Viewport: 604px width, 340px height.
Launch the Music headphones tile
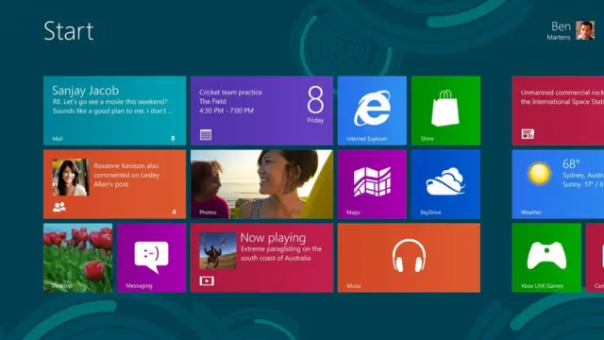pos(409,258)
